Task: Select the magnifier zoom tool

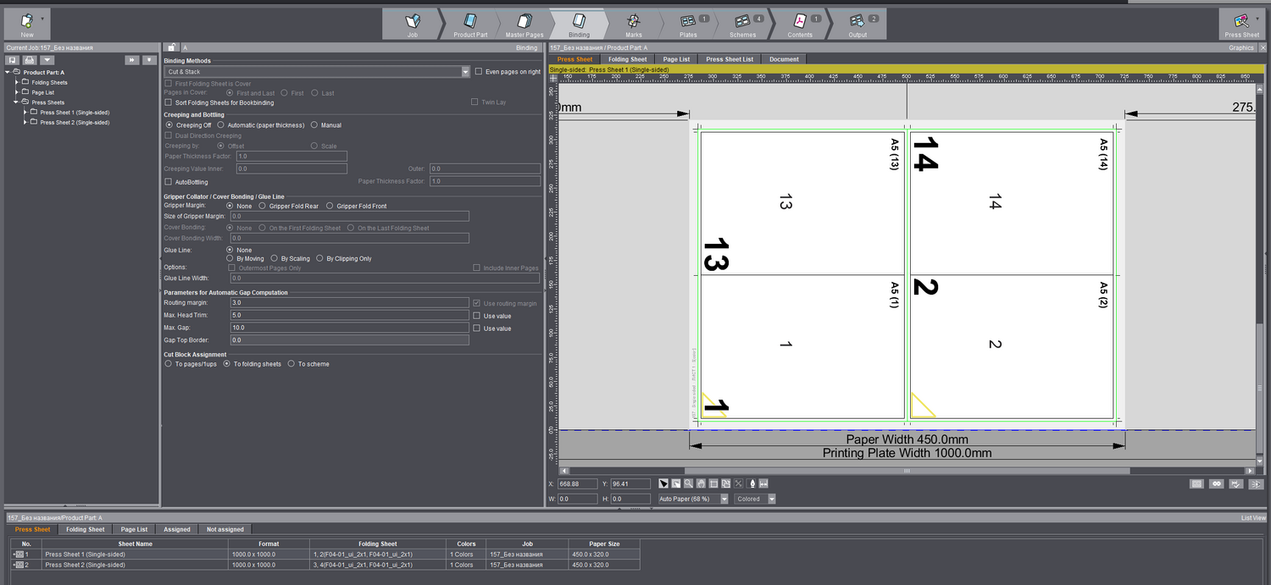Action: tap(688, 483)
